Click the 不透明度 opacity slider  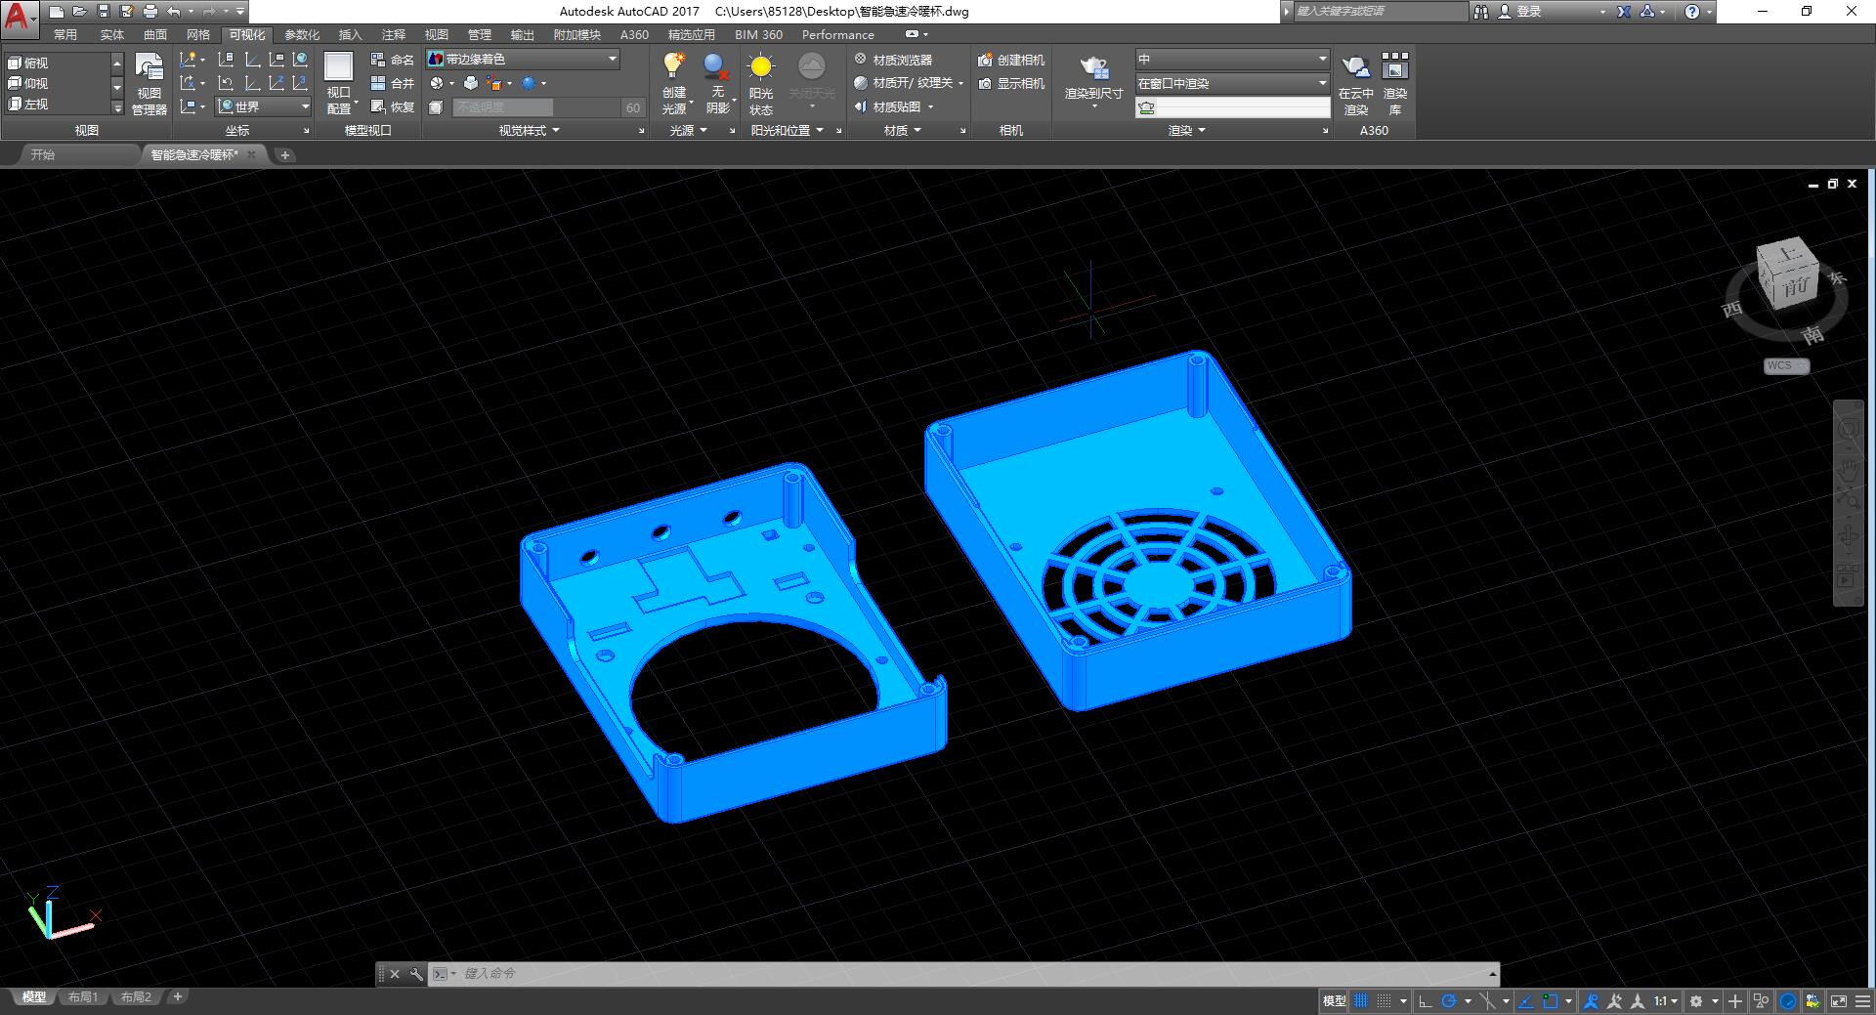[x=536, y=107]
